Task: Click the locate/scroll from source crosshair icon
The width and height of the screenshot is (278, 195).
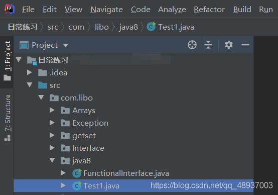Action: [192, 45]
